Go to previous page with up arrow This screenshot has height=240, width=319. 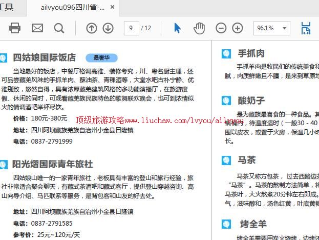pyautogui.click(x=92, y=28)
